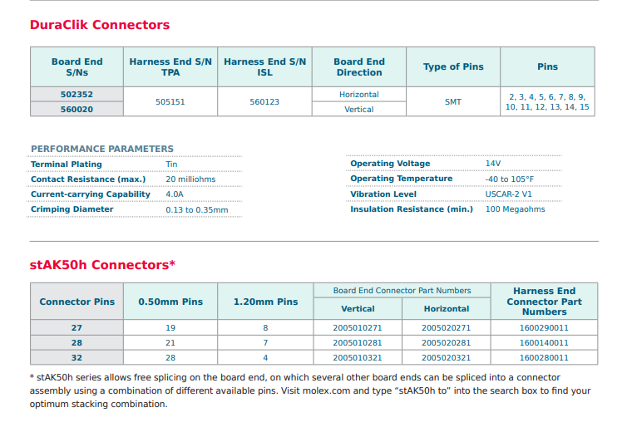
Task: Select the 28 connector pins row cell
Action: (77, 342)
